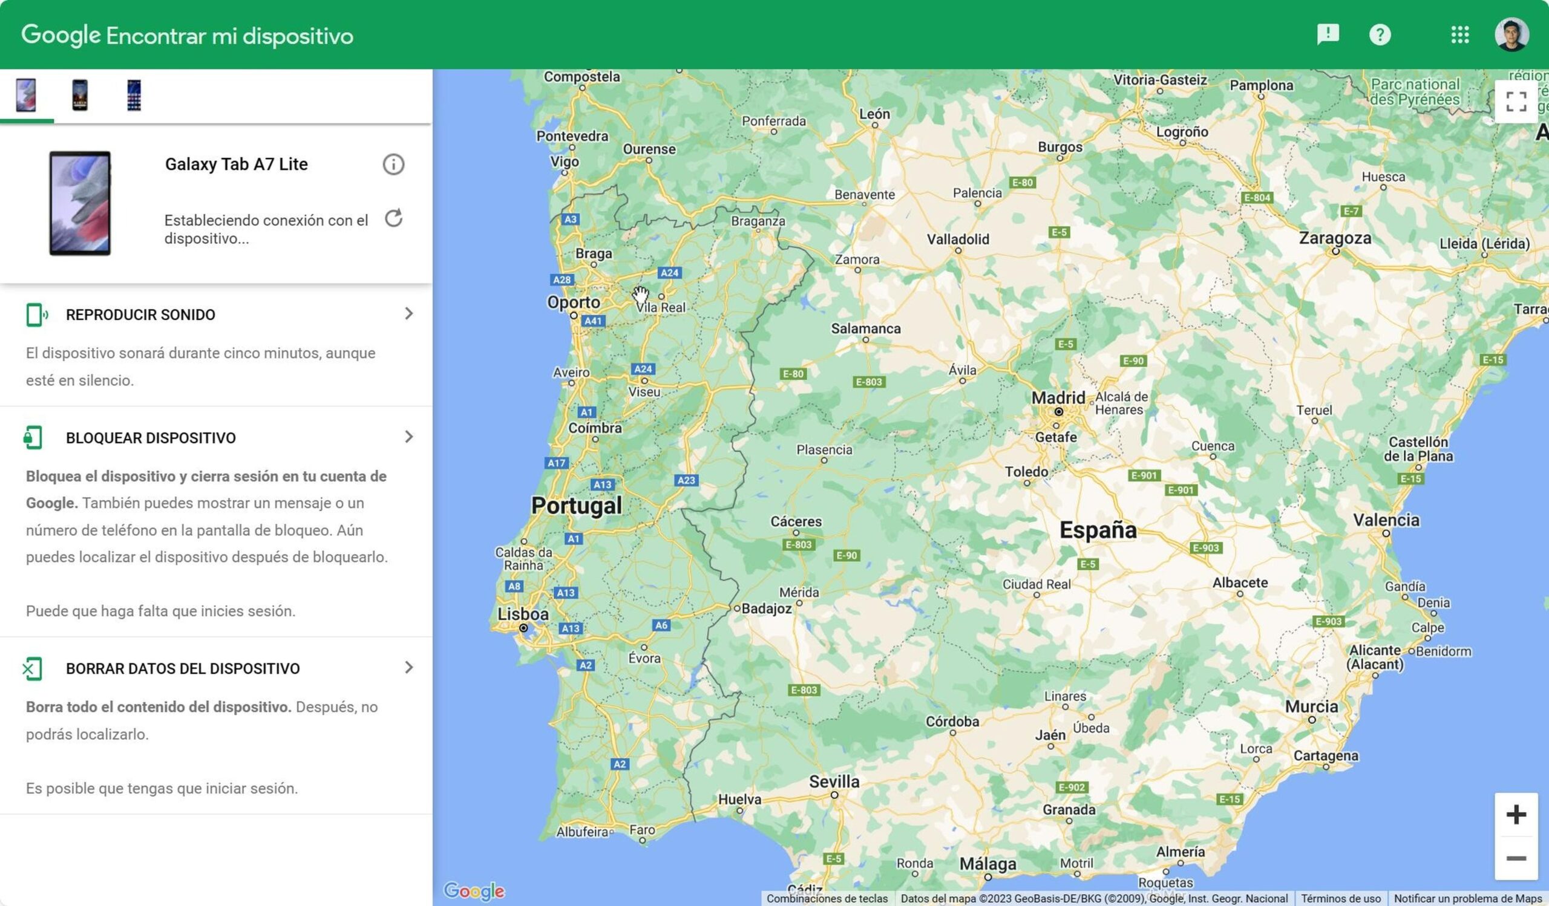1549x906 pixels.
Task: Click the Madrid label on the map
Action: (1058, 398)
